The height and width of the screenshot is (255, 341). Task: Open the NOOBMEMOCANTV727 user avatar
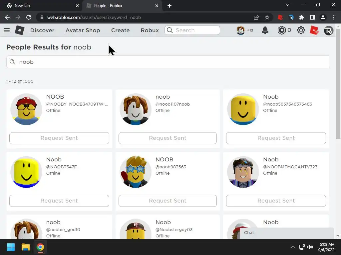tap(243, 172)
